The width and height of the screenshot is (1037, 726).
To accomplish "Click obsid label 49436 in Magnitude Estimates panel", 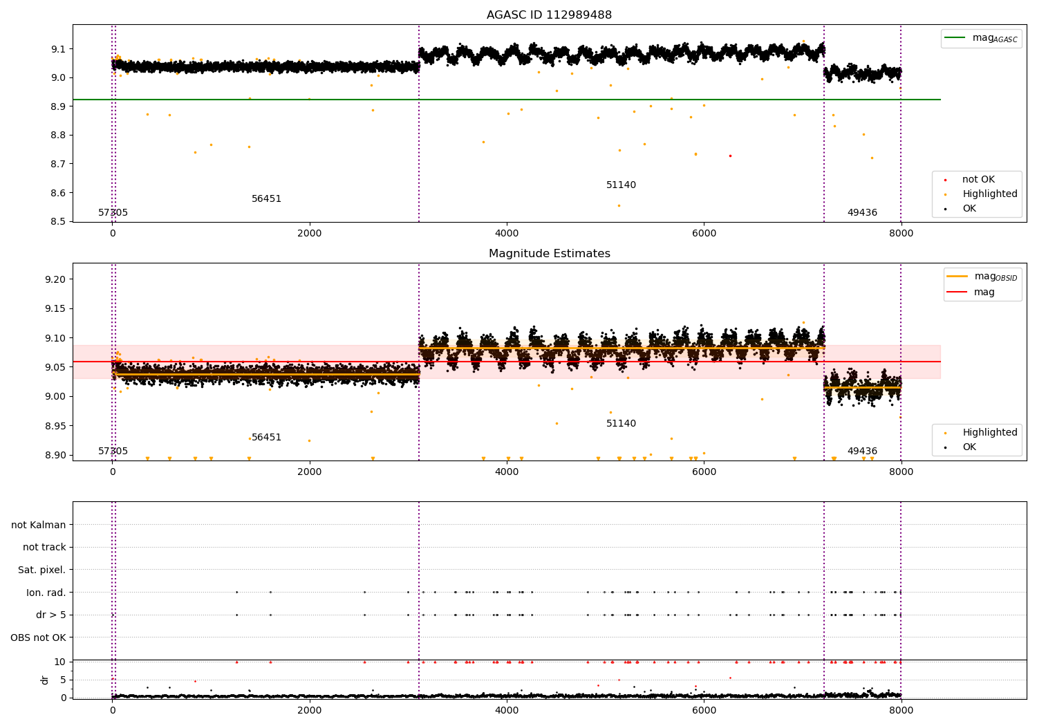I will tap(862, 452).
